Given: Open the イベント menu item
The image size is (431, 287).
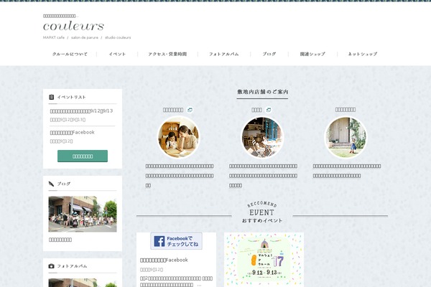Looking at the screenshot, I should click(117, 54).
